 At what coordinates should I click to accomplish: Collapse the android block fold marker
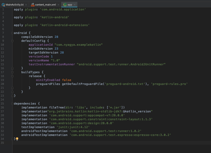pos(12,33)
